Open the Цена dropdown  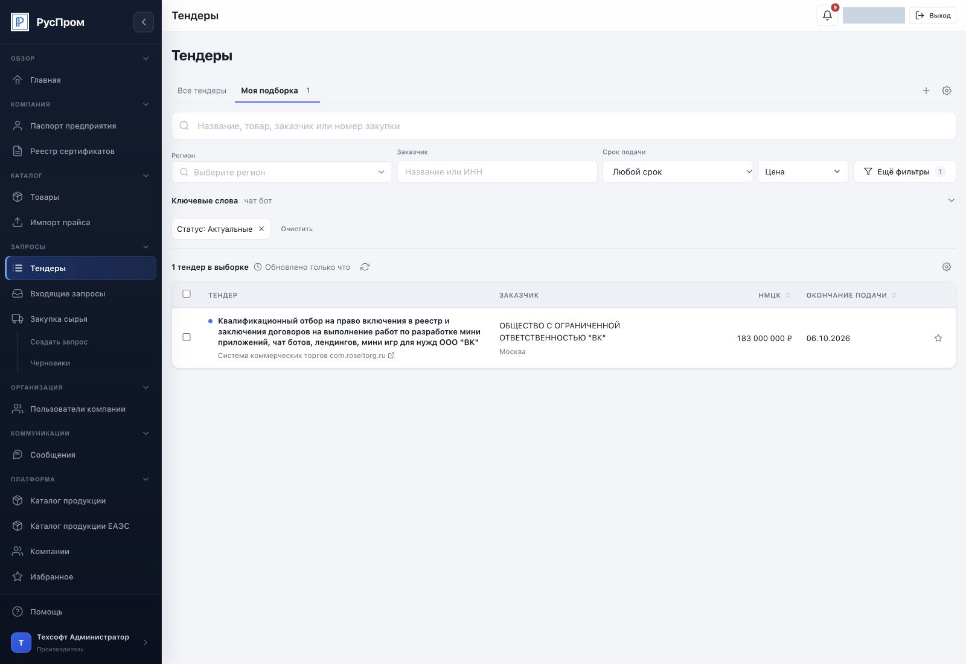pyautogui.click(x=803, y=171)
